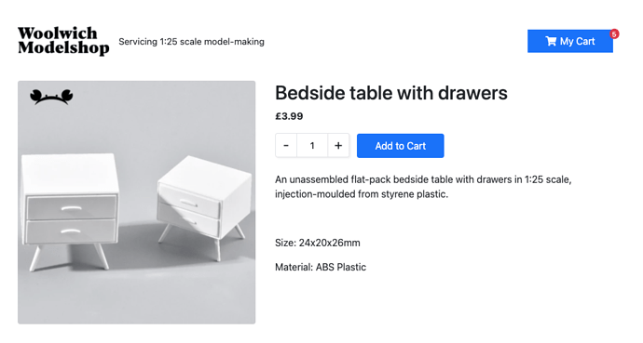Viewport: 643px width, 343px height.
Task: Click the product title Bedside table with drawers
Action: [x=391, y=93]
